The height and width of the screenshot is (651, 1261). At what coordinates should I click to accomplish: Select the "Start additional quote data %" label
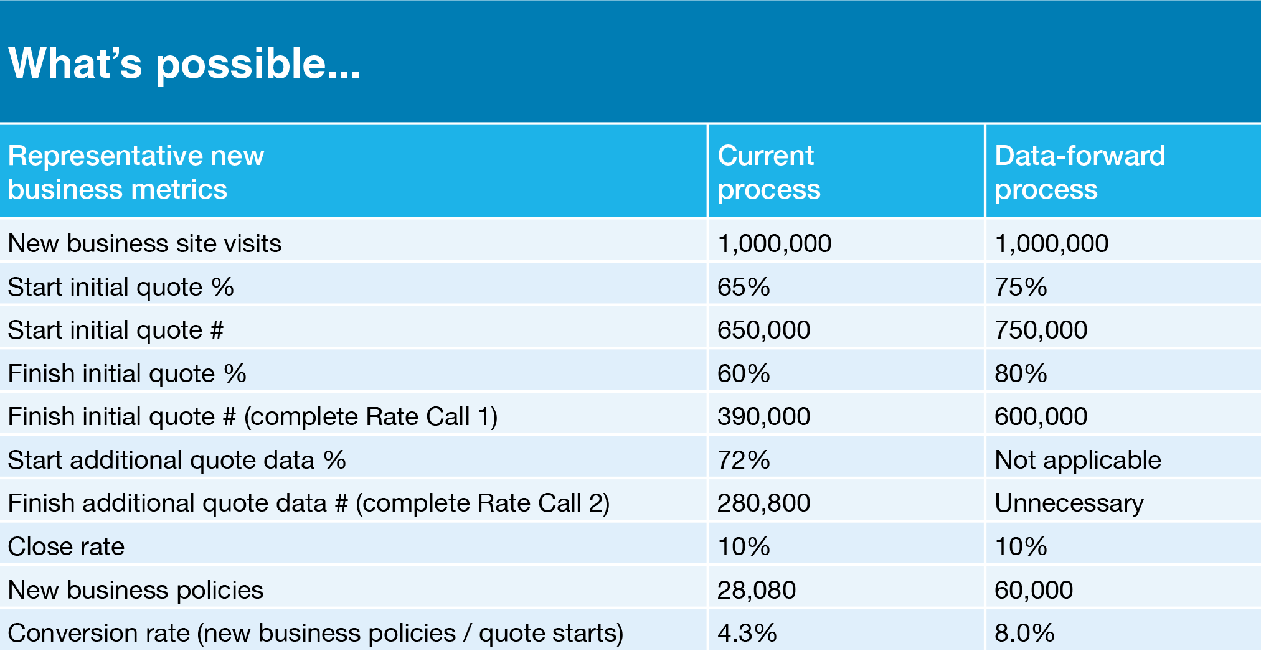tap(177, 460)
